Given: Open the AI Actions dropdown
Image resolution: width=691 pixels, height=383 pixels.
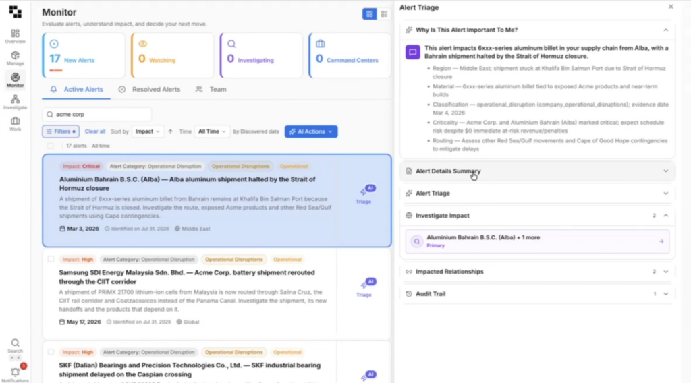Looking at the screenshot, I should pyautogui.click(x=311, y=131).
